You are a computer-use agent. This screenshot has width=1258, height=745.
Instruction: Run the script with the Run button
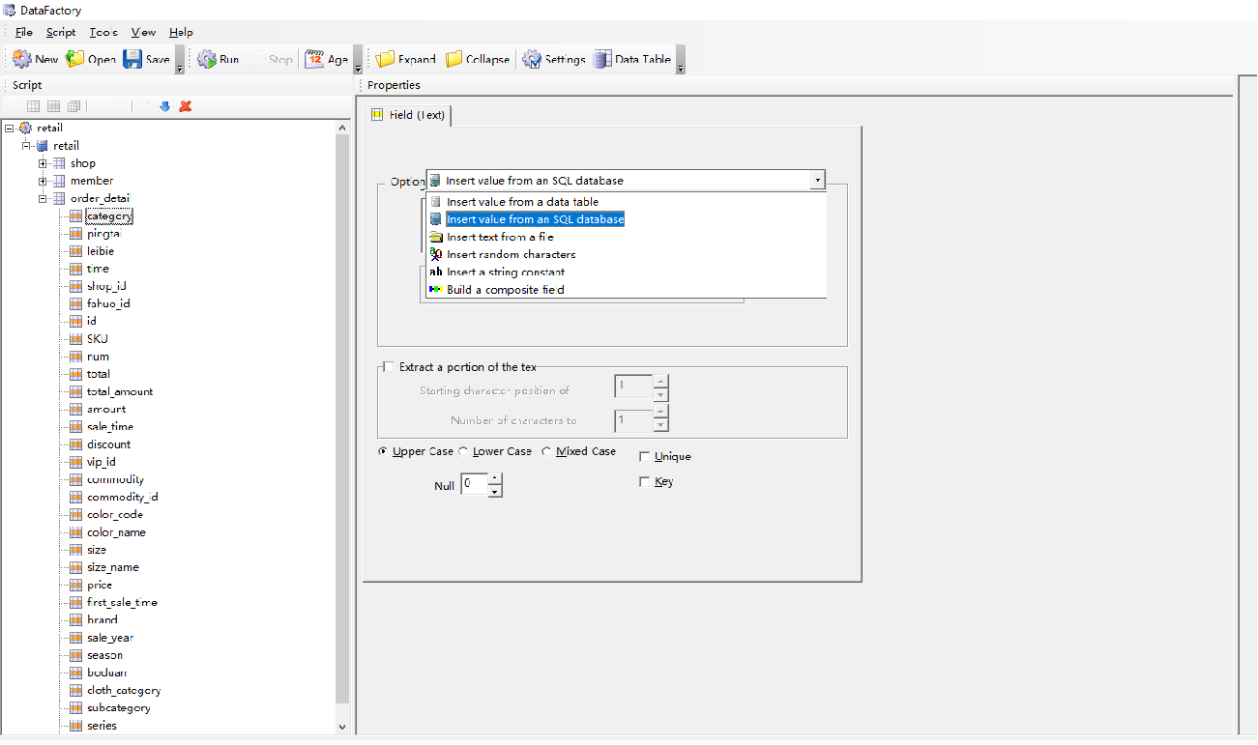point(218,59)
